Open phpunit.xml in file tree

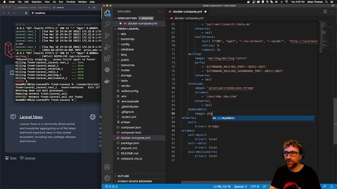139,148
